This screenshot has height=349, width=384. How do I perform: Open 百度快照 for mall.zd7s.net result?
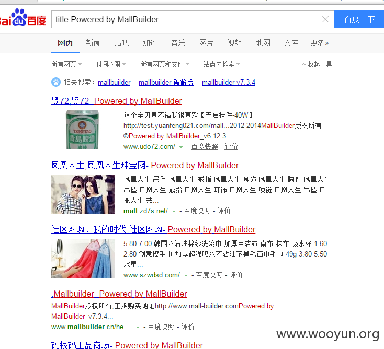tap(197, 211)
